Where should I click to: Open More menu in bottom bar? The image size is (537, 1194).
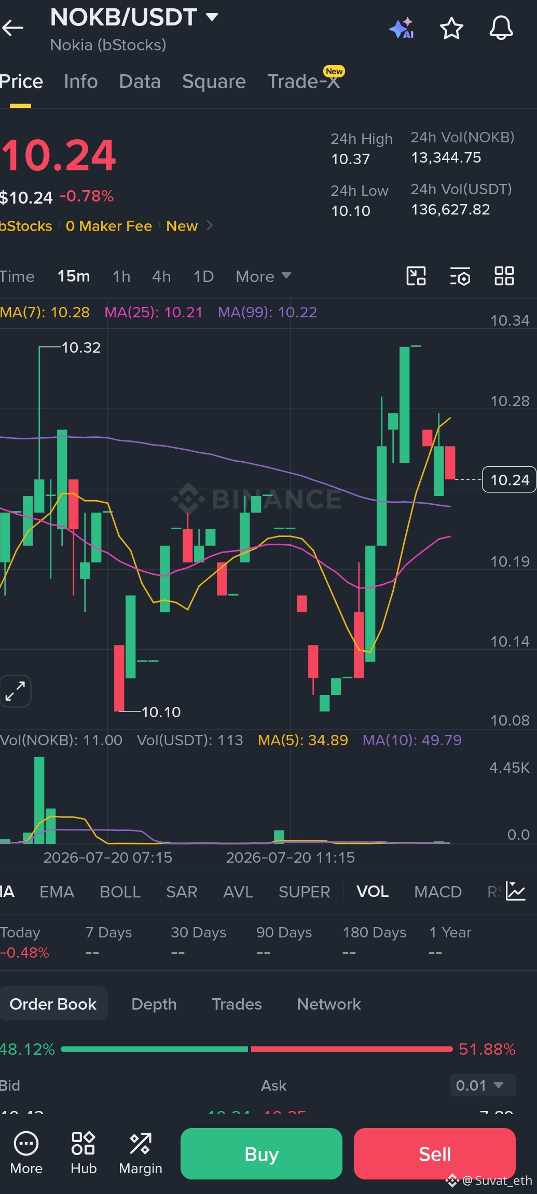point(26,1153)
